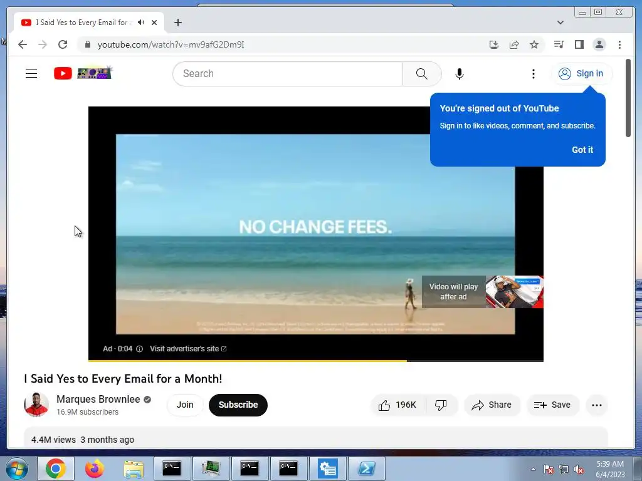Viewport: 642px width, 481px height.
Task: Open Chrome media controls icon
Action: pyautogui.click(x=559, y=44)
